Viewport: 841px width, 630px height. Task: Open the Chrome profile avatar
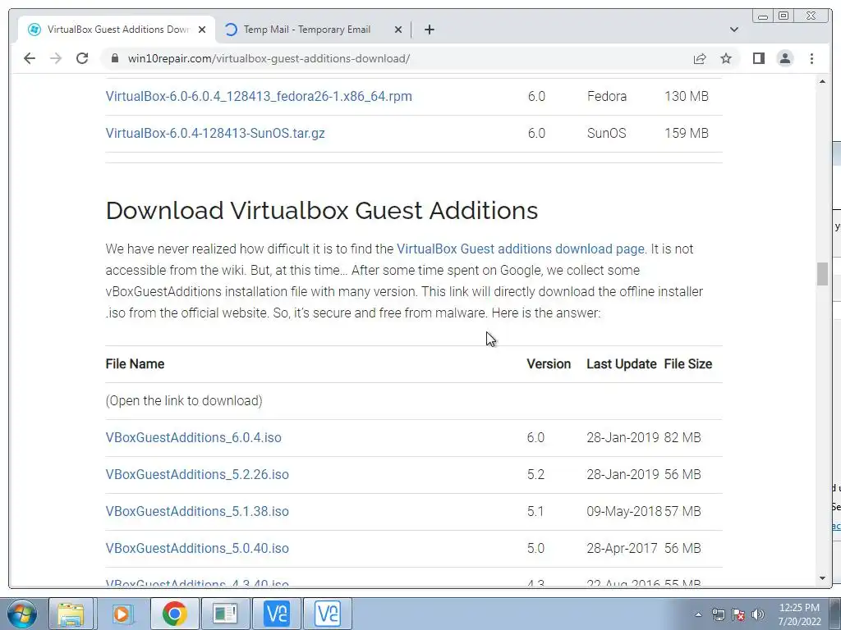pos(784,58)
